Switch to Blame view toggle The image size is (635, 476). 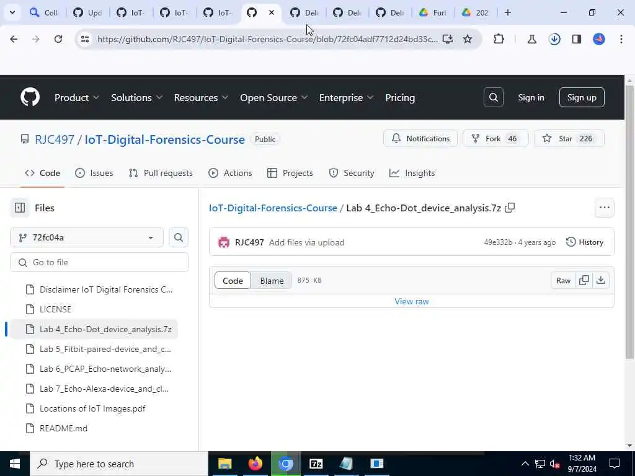(272, 281)
